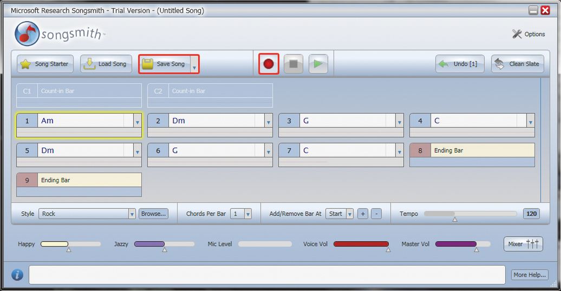Select the bar 7 C chord field
Screen dimensions: 561x291
pos(348,150)
